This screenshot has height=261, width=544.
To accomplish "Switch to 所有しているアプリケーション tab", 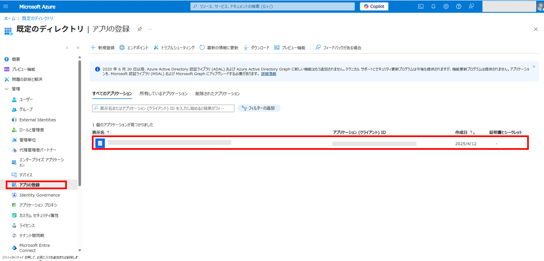I will [164, 94].
